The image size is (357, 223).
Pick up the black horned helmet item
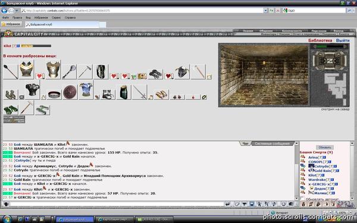coord(182,72)
